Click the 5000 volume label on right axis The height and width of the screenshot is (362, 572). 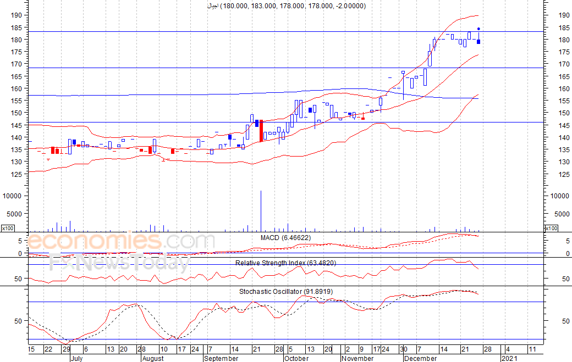tap(562, 214)
